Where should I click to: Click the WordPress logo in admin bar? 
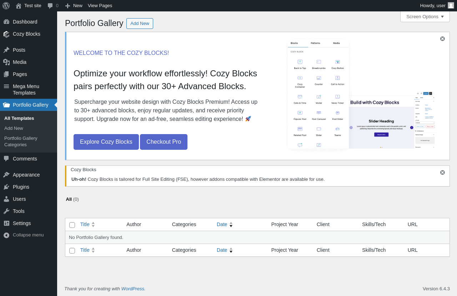6,6
